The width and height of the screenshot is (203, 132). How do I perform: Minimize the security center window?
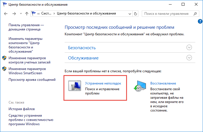170,4
